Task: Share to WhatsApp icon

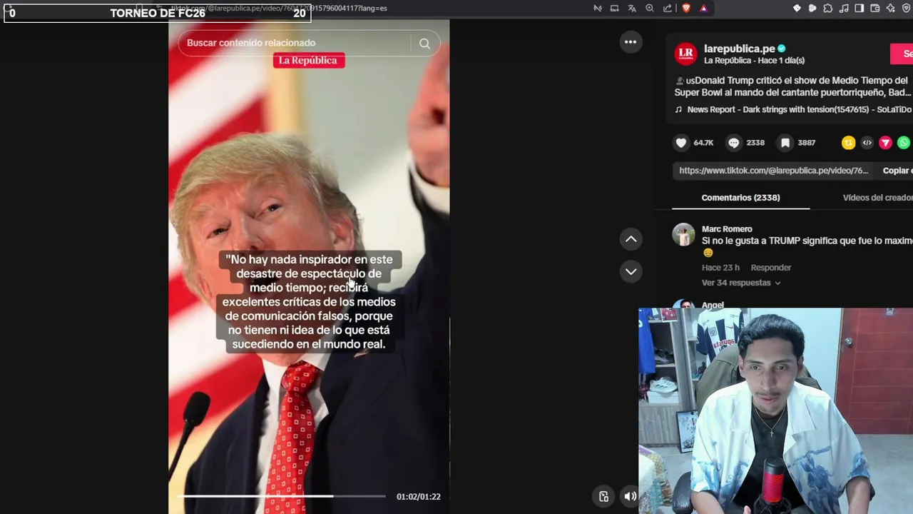Action: tap(904, 143)
